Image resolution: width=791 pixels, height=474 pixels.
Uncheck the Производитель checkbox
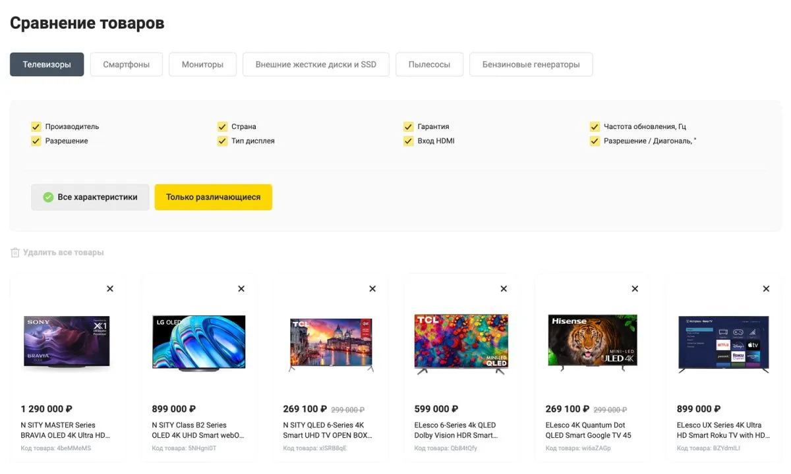(36, 126)
